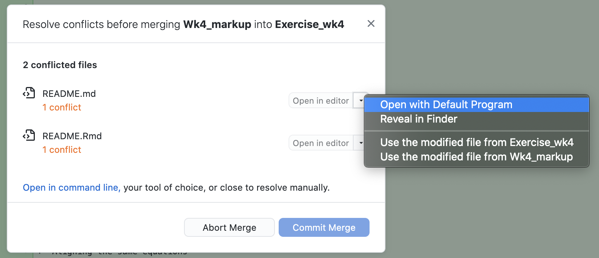Click the 1 conflict label under README.md
Screen dimensions: 599x258
point(62,107)
